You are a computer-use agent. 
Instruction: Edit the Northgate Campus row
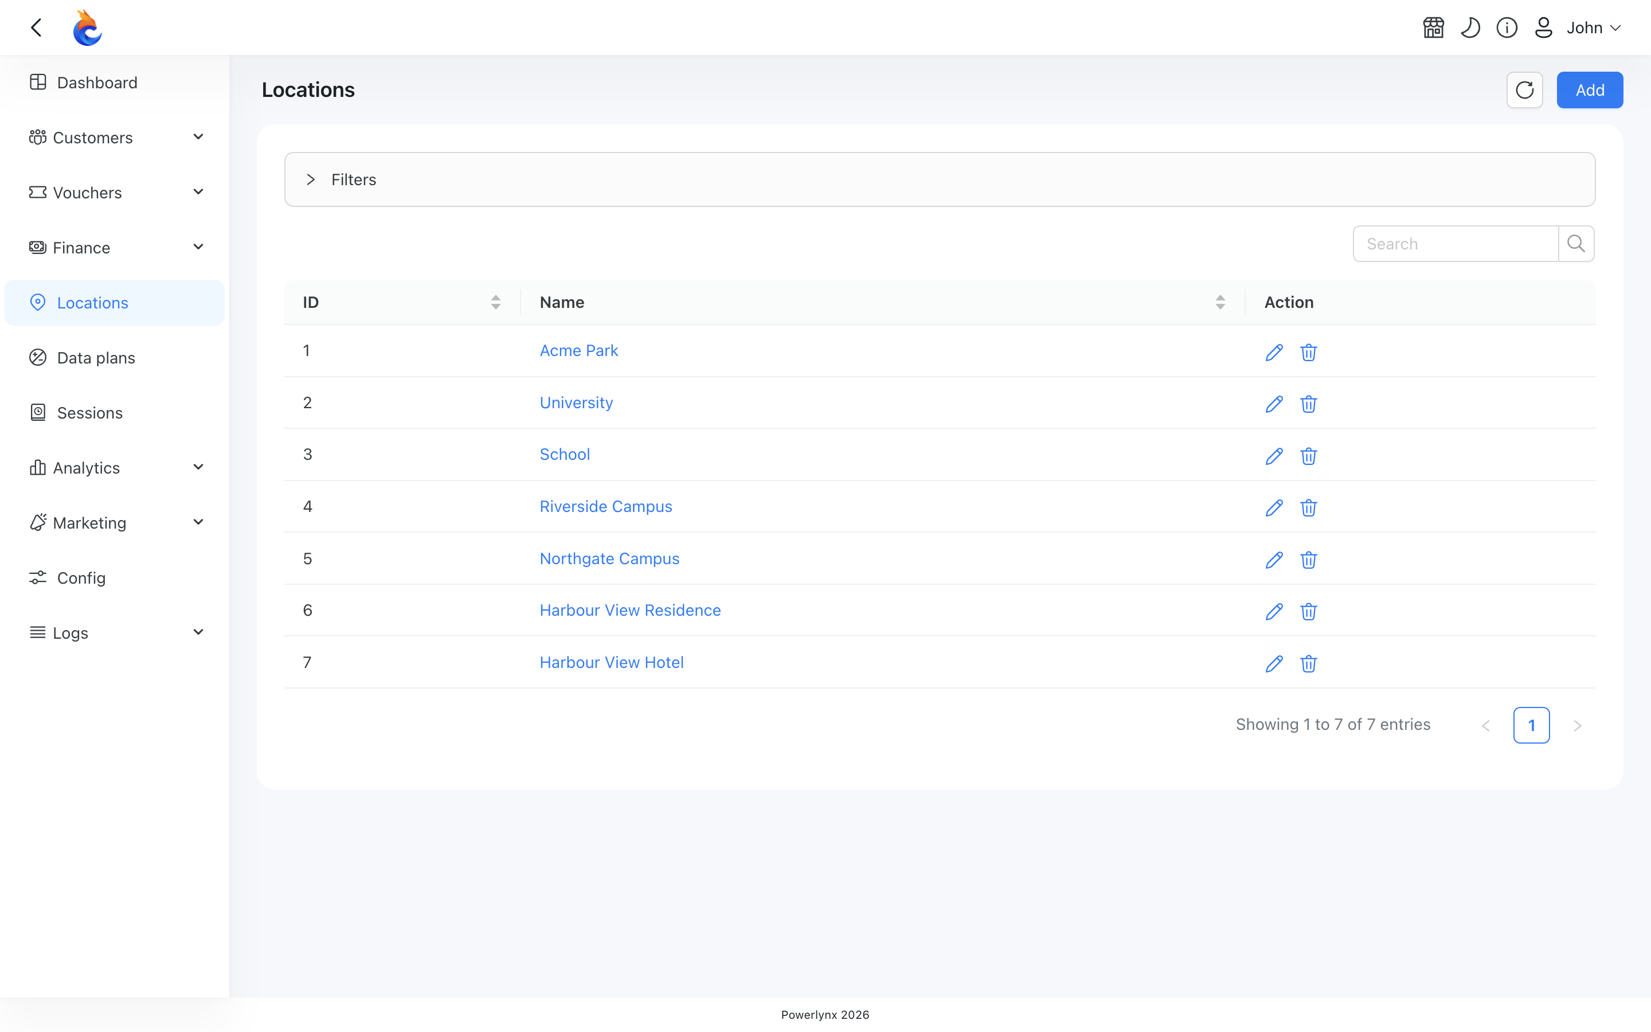click(1274, 560)
